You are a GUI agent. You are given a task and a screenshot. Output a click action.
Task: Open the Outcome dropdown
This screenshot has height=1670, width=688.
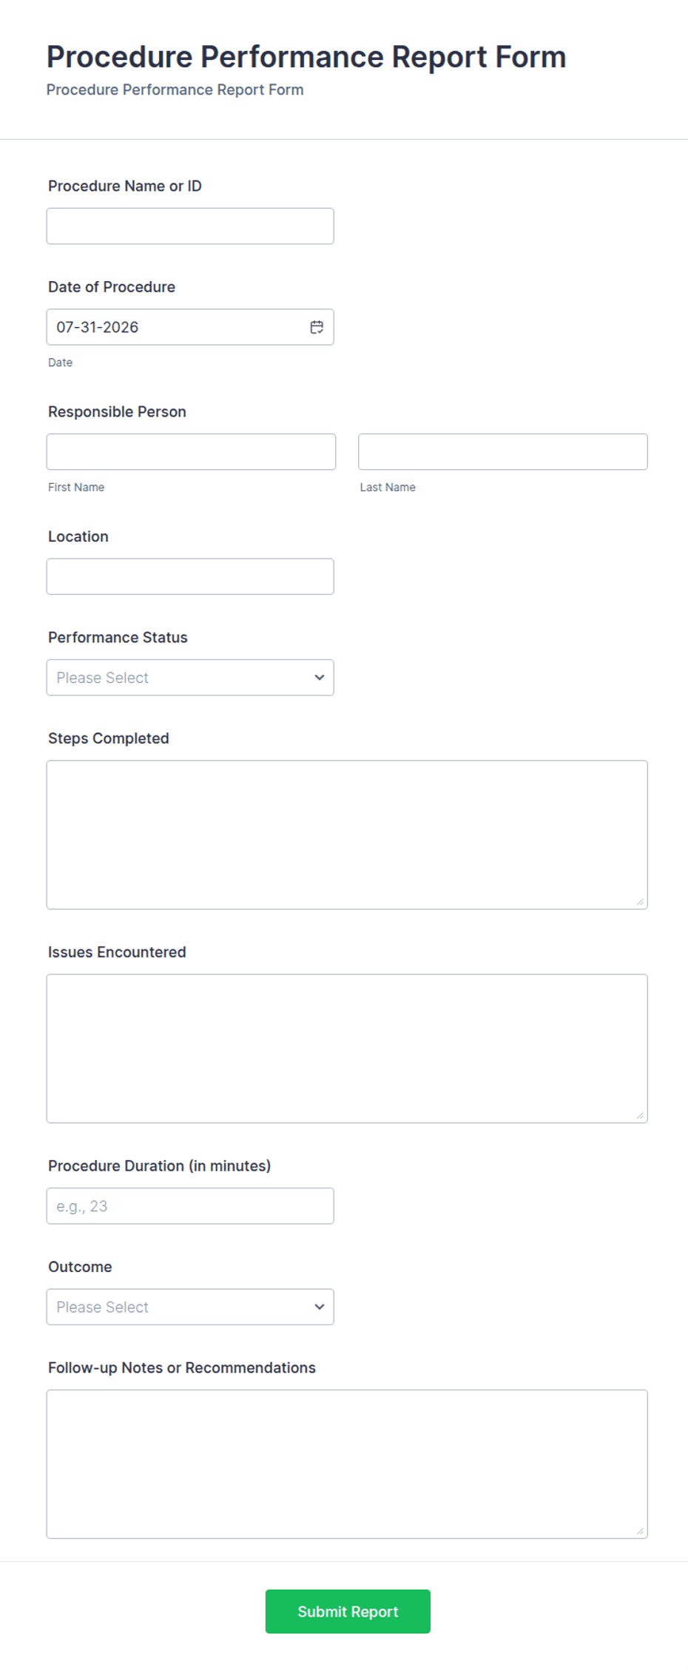coord(190,1307)
